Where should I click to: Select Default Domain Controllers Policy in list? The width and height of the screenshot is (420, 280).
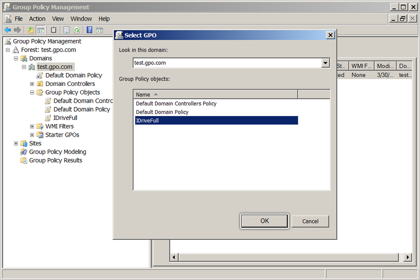(x=176, y=104)
